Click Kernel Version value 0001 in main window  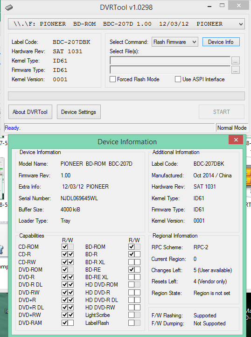[x=60, y=79]
